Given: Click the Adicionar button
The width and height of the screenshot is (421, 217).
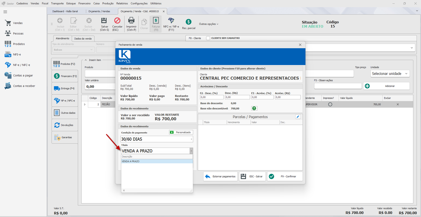Looking at the screenshot, I should pyautogui.click(x=386, y=86).
